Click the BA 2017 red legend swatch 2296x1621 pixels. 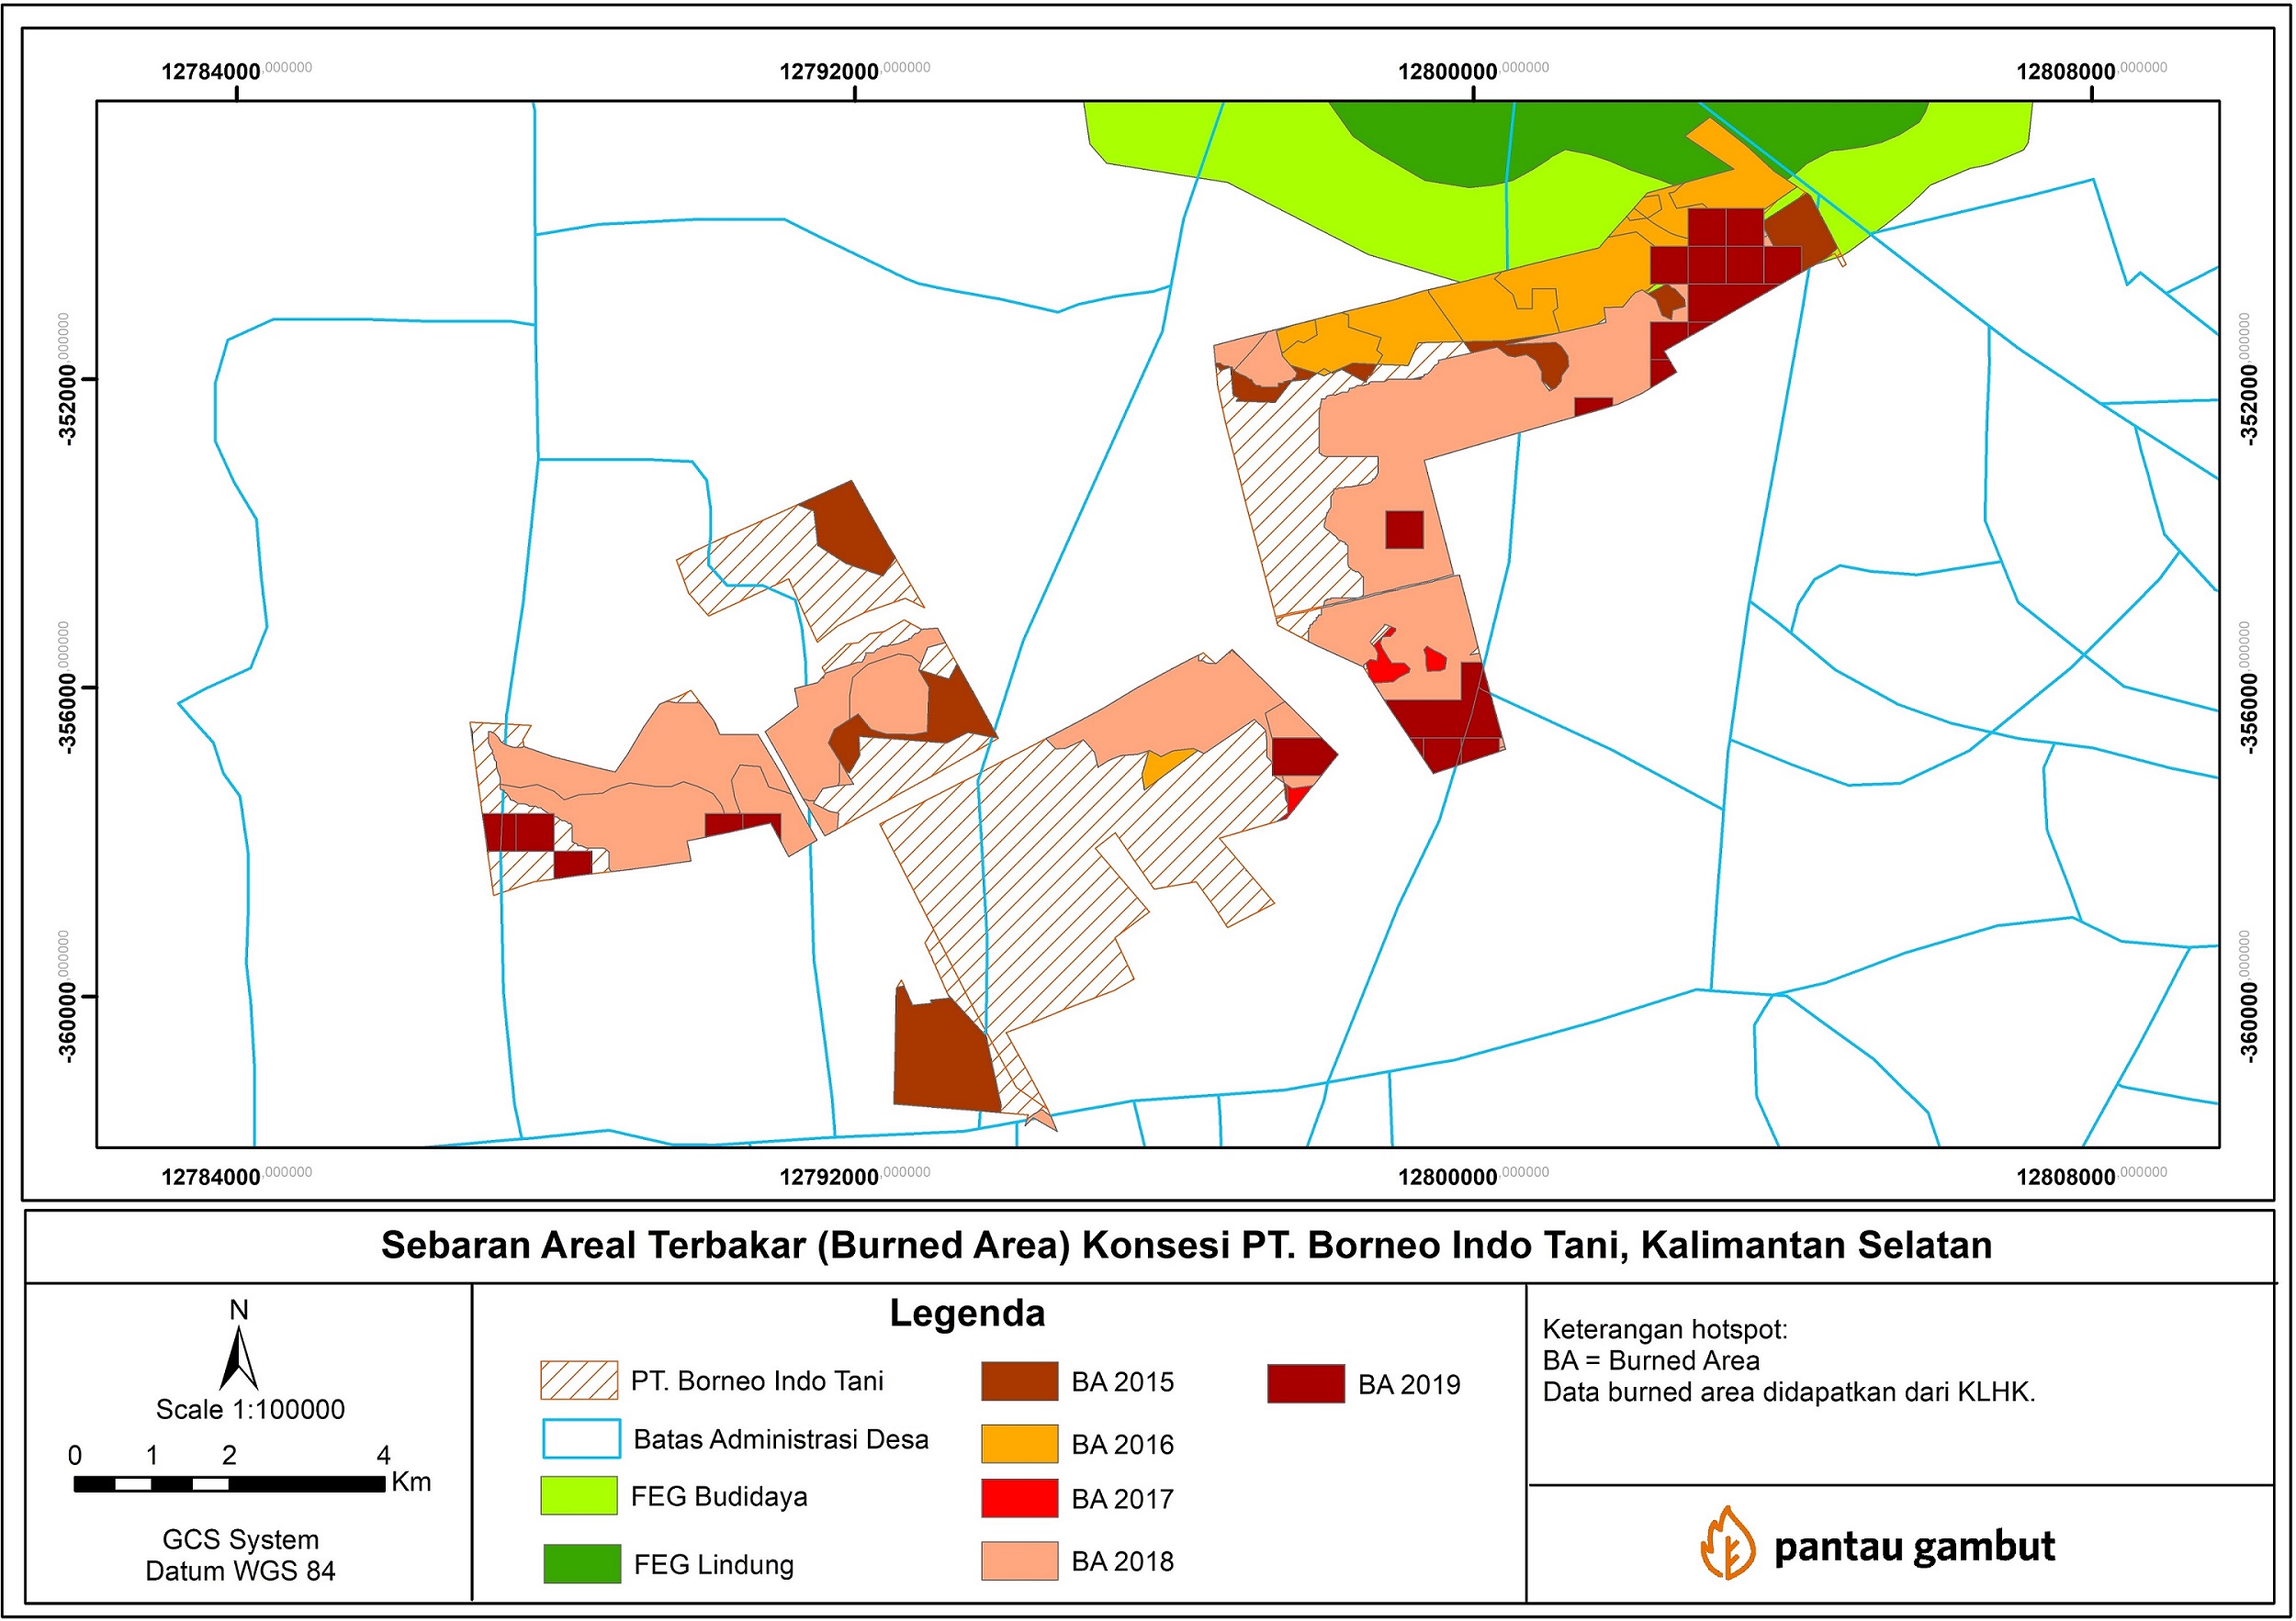pos(1019,1498)
